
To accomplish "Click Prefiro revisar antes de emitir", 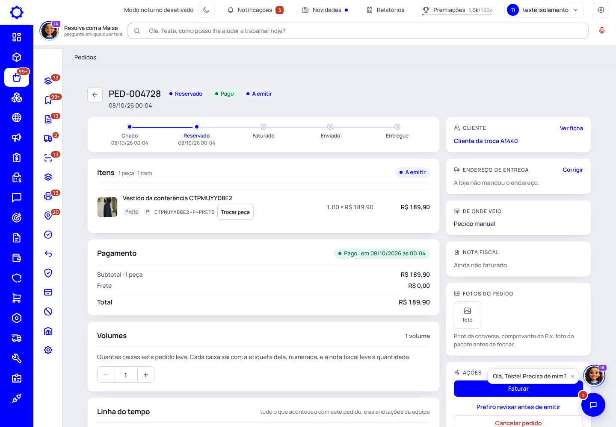I will [518, 407].
